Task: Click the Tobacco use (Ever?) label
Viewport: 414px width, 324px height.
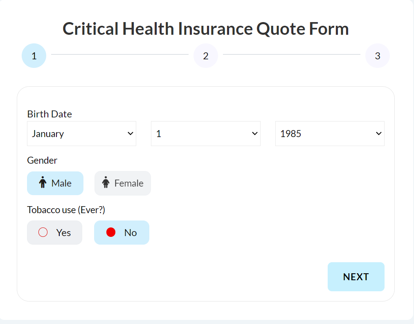Action: click(x=66, y=210)
